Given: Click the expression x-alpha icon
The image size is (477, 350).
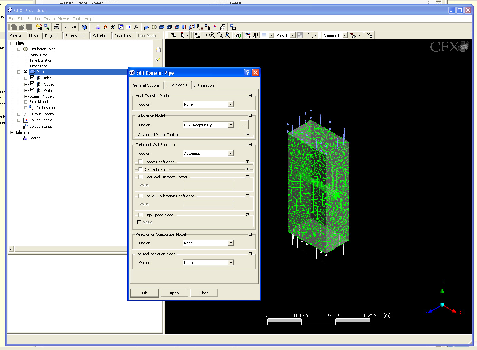Looking at the screenshot, I should tap(113, 27).
